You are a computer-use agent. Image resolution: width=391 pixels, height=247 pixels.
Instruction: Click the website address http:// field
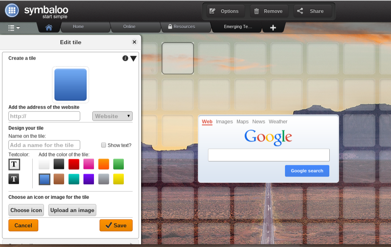pyautogui.click(x=44, y=116)
